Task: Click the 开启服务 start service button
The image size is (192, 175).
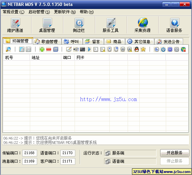Action: [175, 153]
